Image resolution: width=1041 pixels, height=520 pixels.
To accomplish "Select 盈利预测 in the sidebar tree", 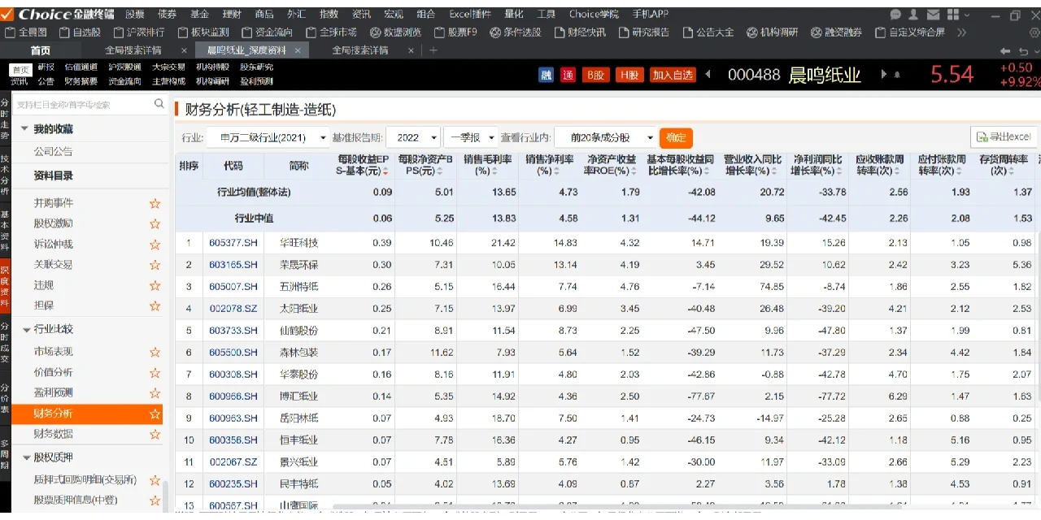I will (53, 392).
